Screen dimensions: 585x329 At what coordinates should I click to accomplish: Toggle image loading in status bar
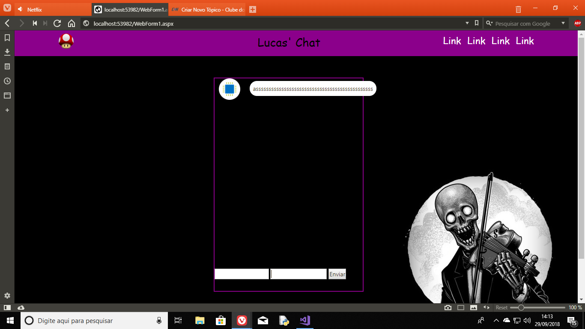[x=474, y=308]
